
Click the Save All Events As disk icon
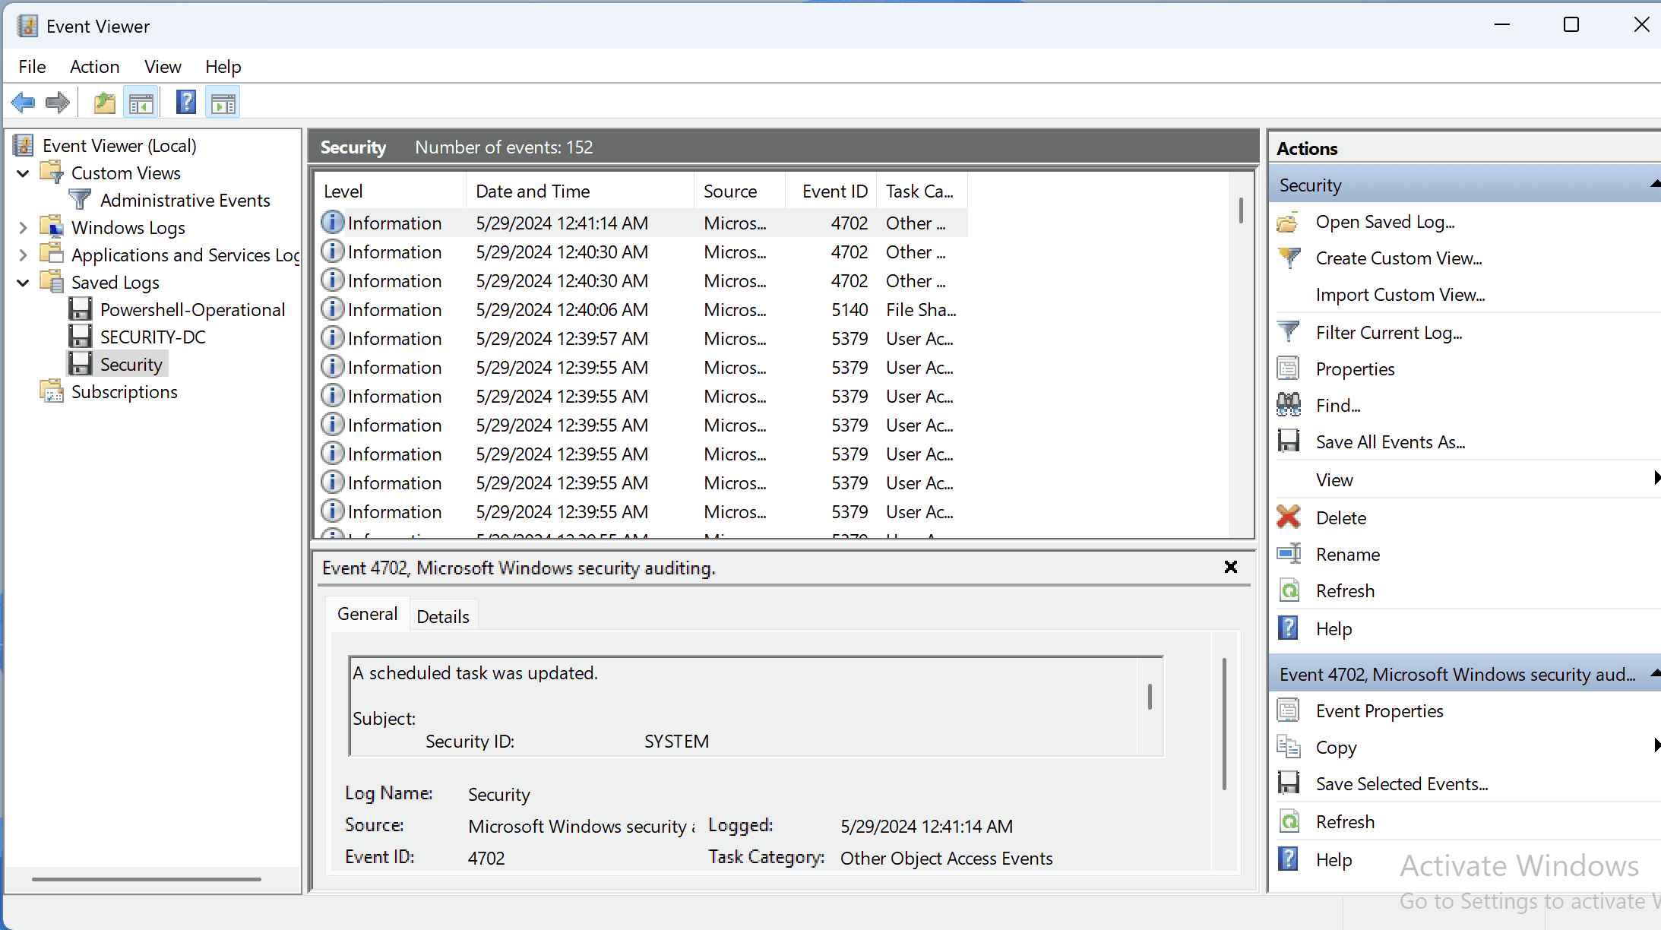pos(1289,441)
